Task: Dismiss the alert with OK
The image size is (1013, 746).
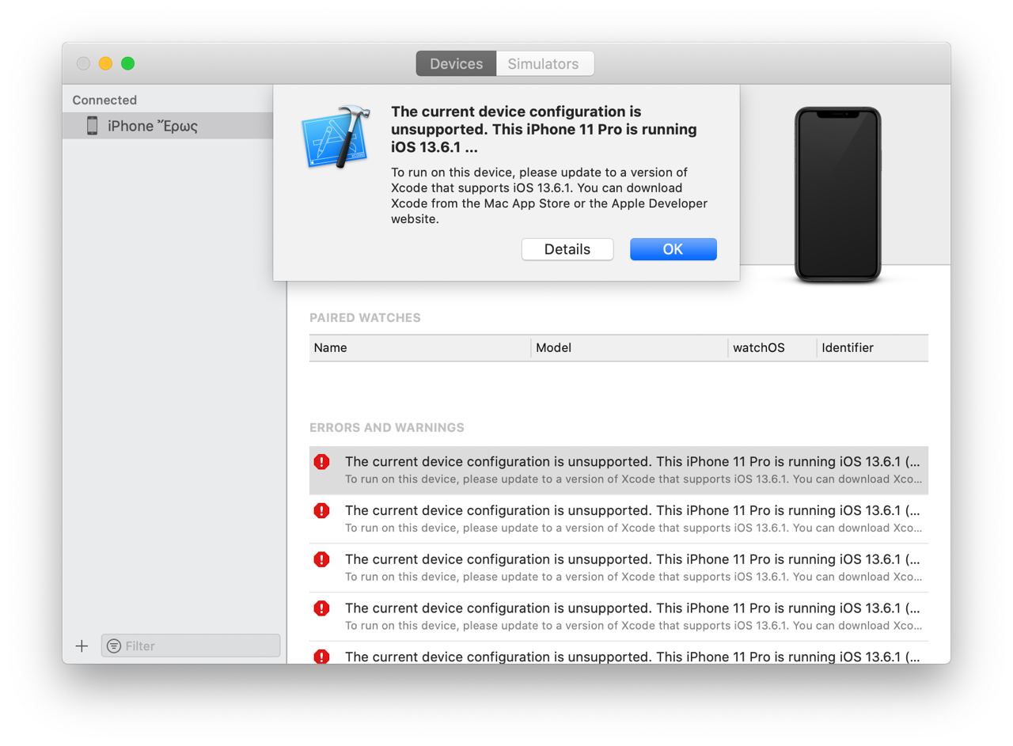Action: tap(673, 249)
